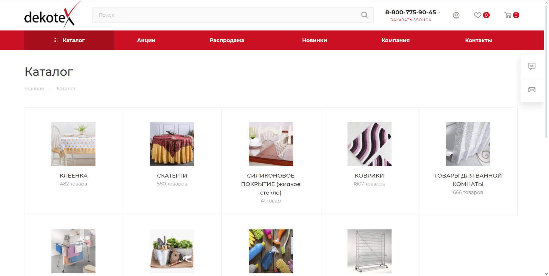Click the envelope message icon on sidebar

(532, 90)
